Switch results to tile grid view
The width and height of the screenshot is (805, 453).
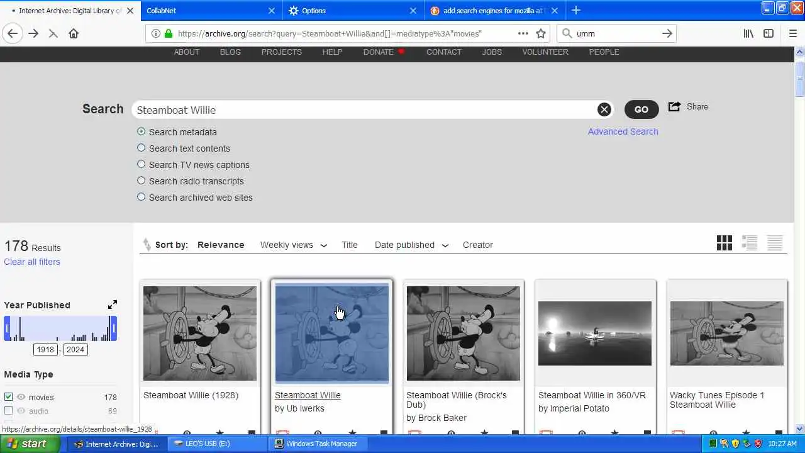coord(724,243)
